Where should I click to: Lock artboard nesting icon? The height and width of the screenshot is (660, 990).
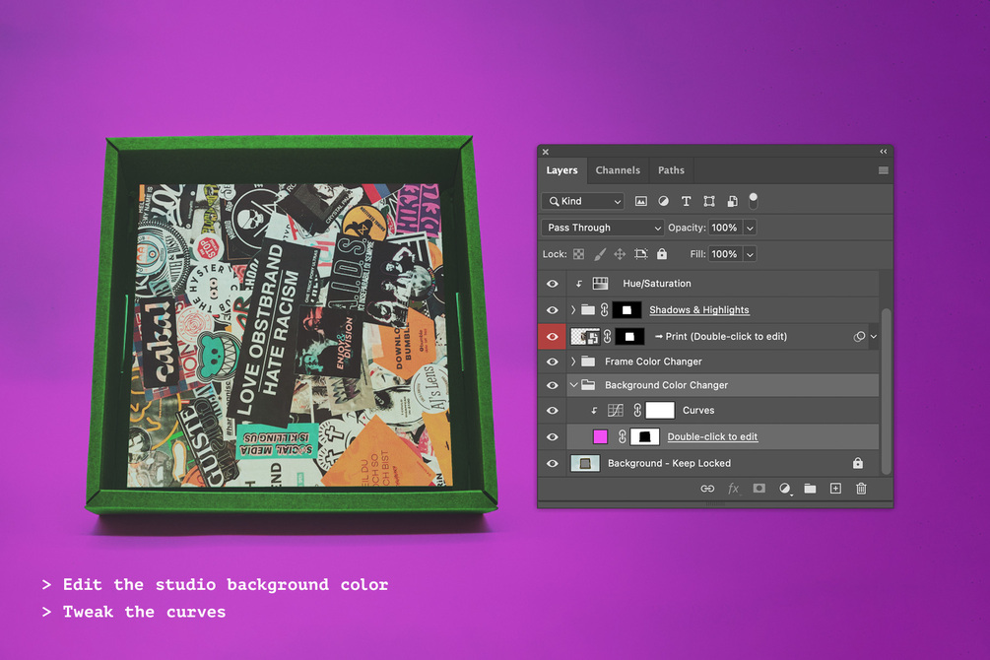[641, 254]
